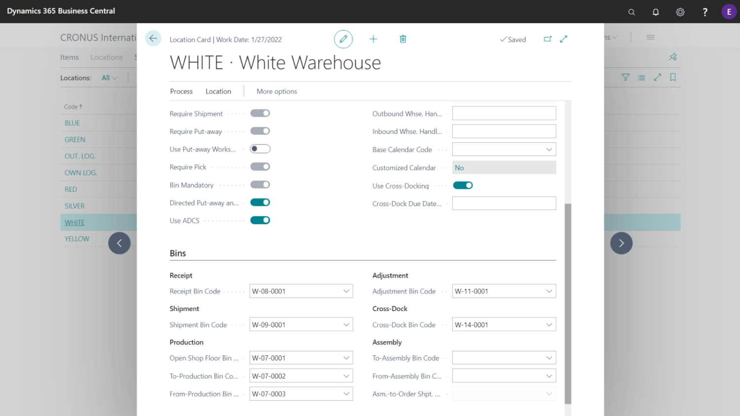Open the Base Calendar Code dropdown

548,149
